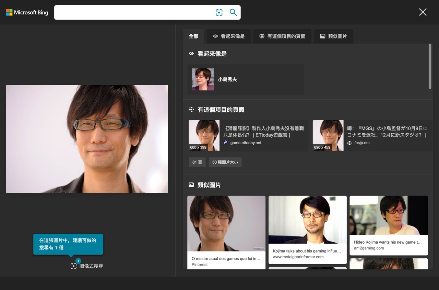Click the magnifier search icon
The image size is (439, 290).
[233, 12]
